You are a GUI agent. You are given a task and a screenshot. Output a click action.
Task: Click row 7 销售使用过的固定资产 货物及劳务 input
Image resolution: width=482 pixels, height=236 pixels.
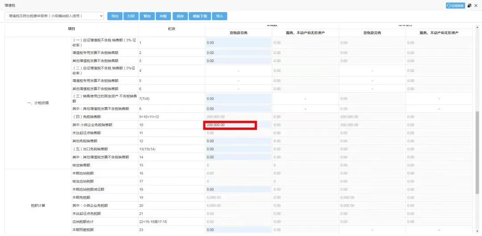[238, 99]
